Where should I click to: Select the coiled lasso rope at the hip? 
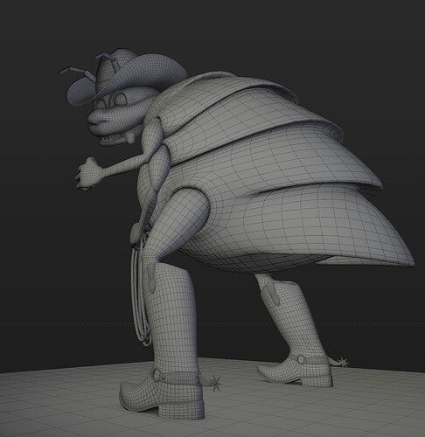click(142, 291)
